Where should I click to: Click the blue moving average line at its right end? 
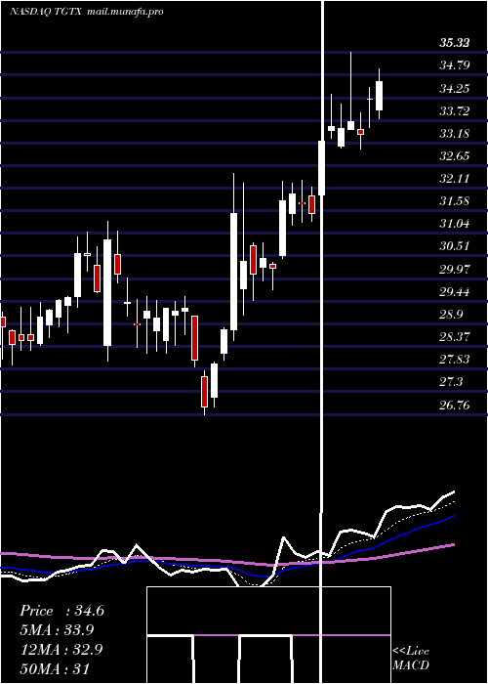click(x=452, y=517)
